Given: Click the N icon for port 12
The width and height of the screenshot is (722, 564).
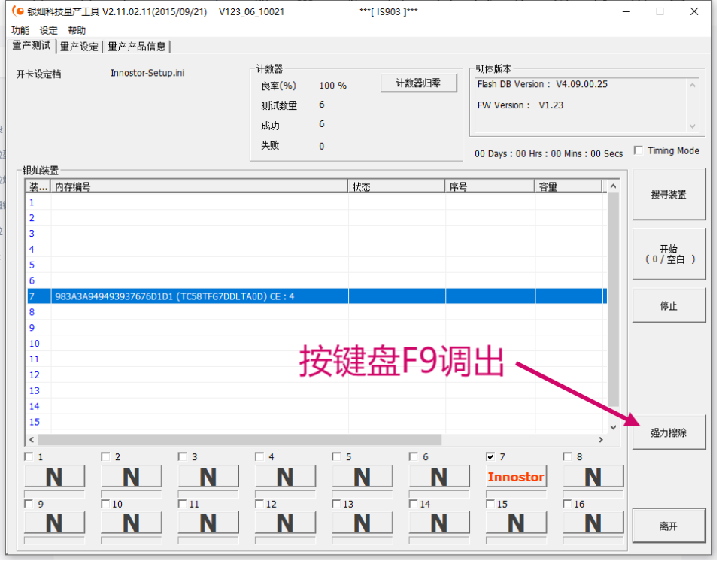Looking at the screenshot, I should click(x=285, y=523).
